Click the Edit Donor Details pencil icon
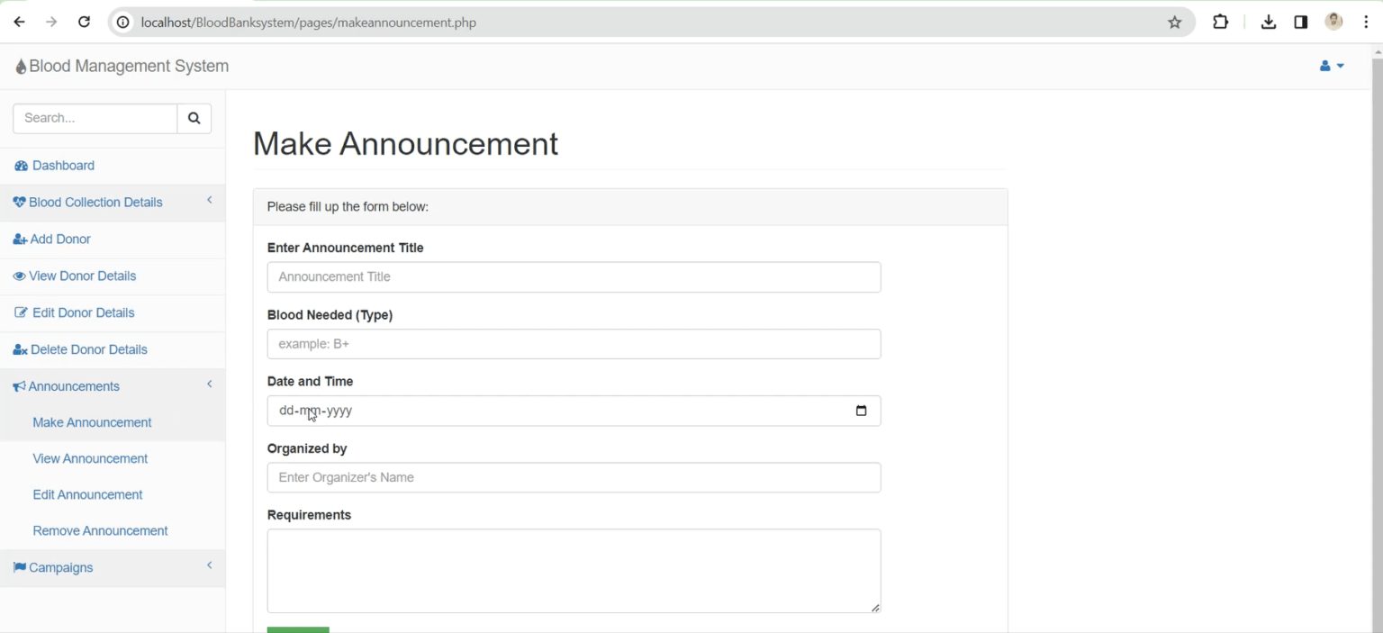The height and width of the screenshot is (633, 1383). click(20, 312)
